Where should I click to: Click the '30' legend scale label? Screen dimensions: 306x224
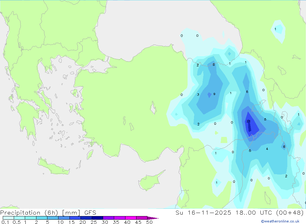(105, 222)
